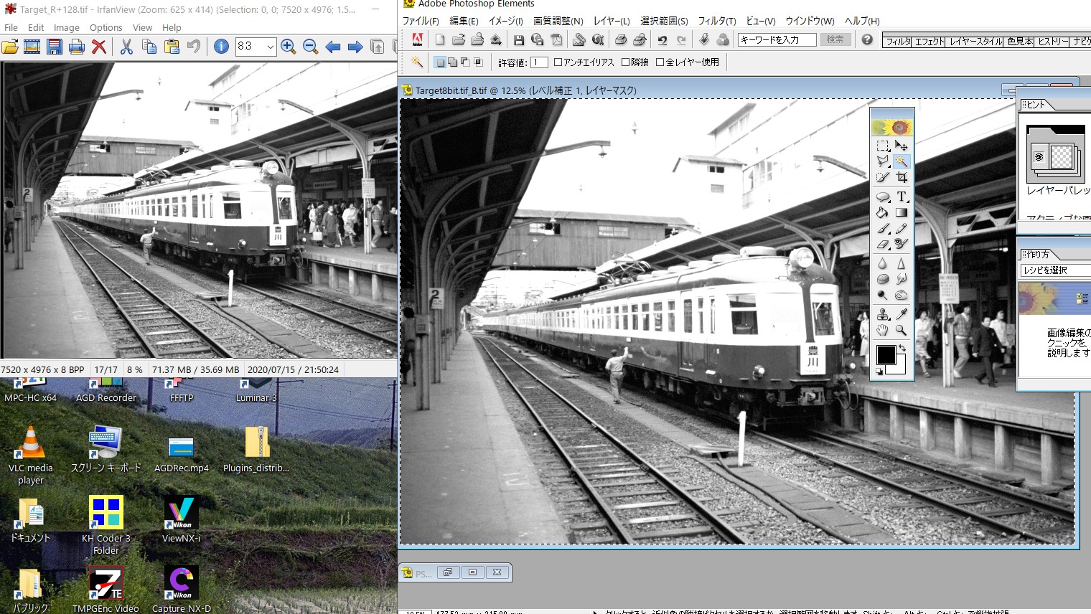Click the Save button in Photoshop Elements toolbar
Viewport: 1091px width, 614px height.
point(518,39)
